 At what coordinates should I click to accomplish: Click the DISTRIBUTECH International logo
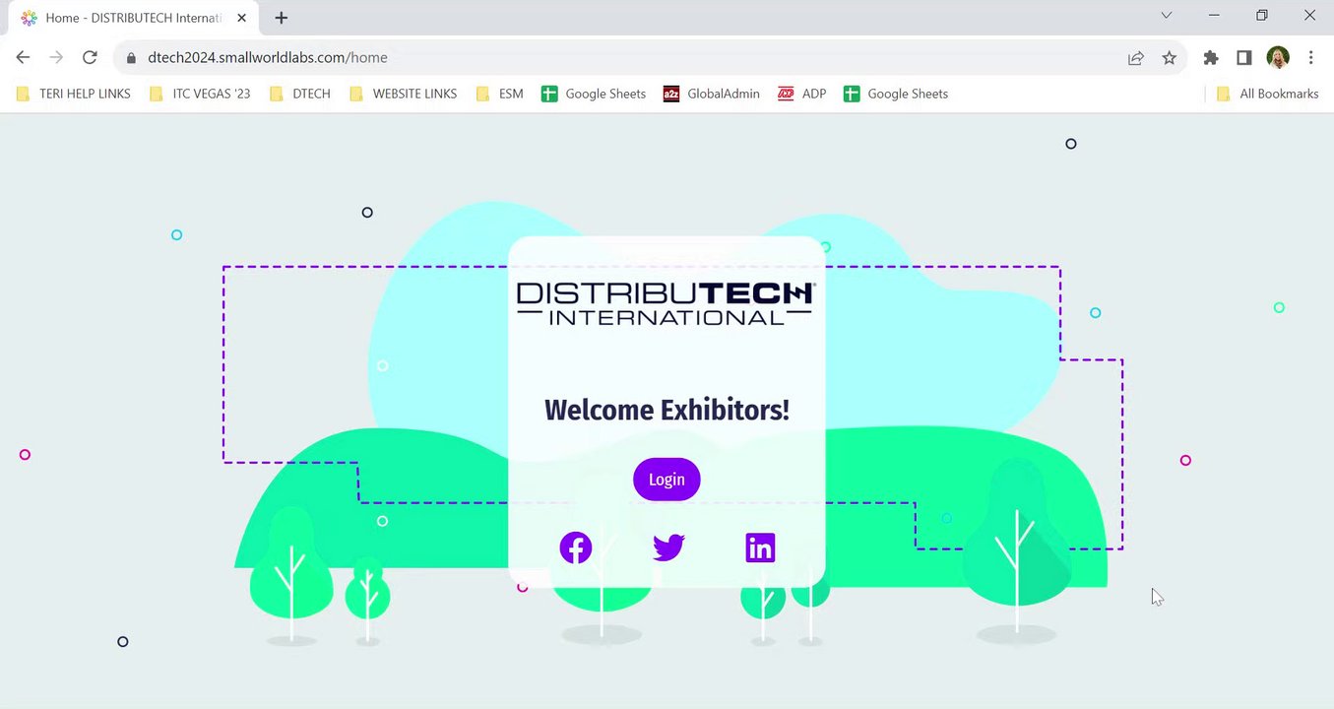(667, 303)
